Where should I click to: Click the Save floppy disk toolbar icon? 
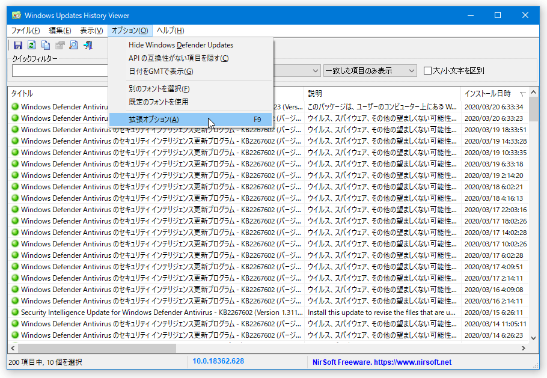point(18,45)
